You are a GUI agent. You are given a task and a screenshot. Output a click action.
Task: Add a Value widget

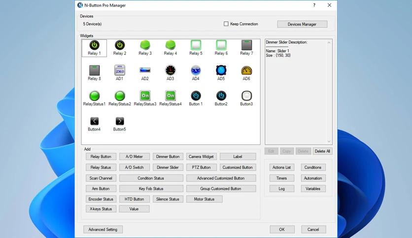point(134,209)
